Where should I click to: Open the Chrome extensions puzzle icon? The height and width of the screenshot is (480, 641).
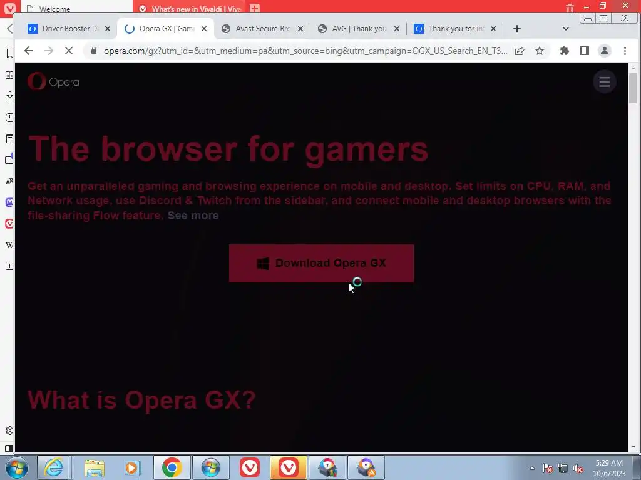tap(565, 51)
